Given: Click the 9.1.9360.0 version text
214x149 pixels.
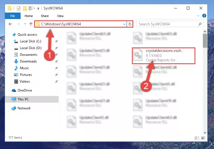Looking at the screenshot, I should tap(154, 56).
